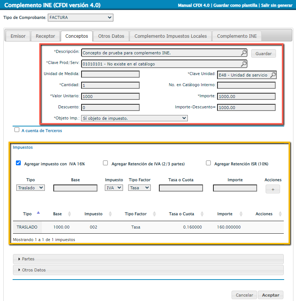Image resolution: width=296 pixels, height=301 pixels.
Task: Expand the Partes section
Action: click(148, 259)
